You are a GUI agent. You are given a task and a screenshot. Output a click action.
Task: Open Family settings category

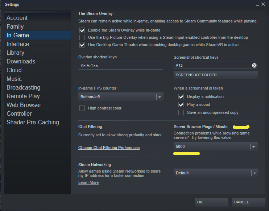(x=38, y=26)
